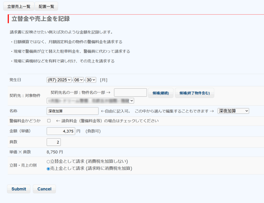Open the year dropdown showing (R7) 2025
The width and height of the screenshot is (264, 203).
coord(59,80)
